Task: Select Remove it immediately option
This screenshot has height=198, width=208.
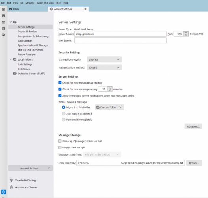Action: click(64, 120)
